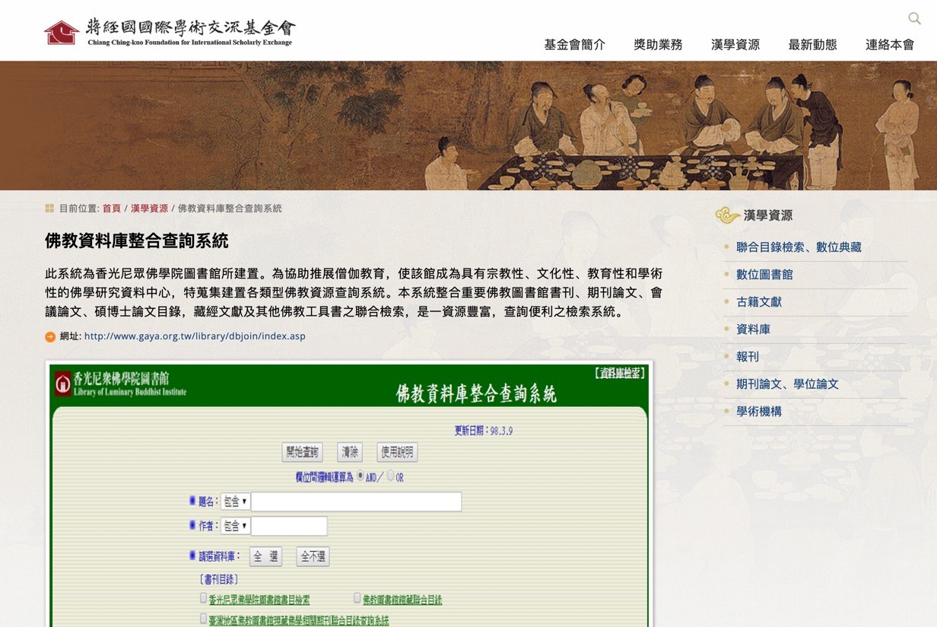Open the gaya.org.tw database URL link
Viewport: 937px width, 627px height.
tap(195, 336)
